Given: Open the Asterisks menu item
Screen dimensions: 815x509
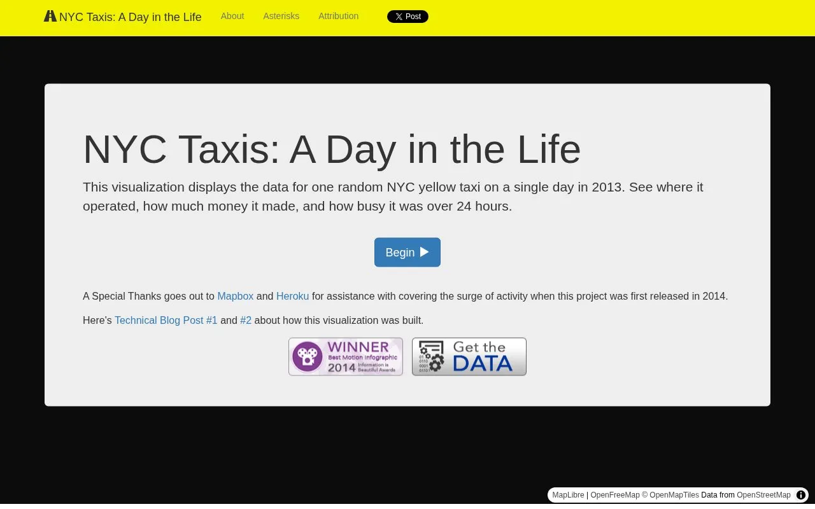Looking at the screenshot, I should 281,16.
